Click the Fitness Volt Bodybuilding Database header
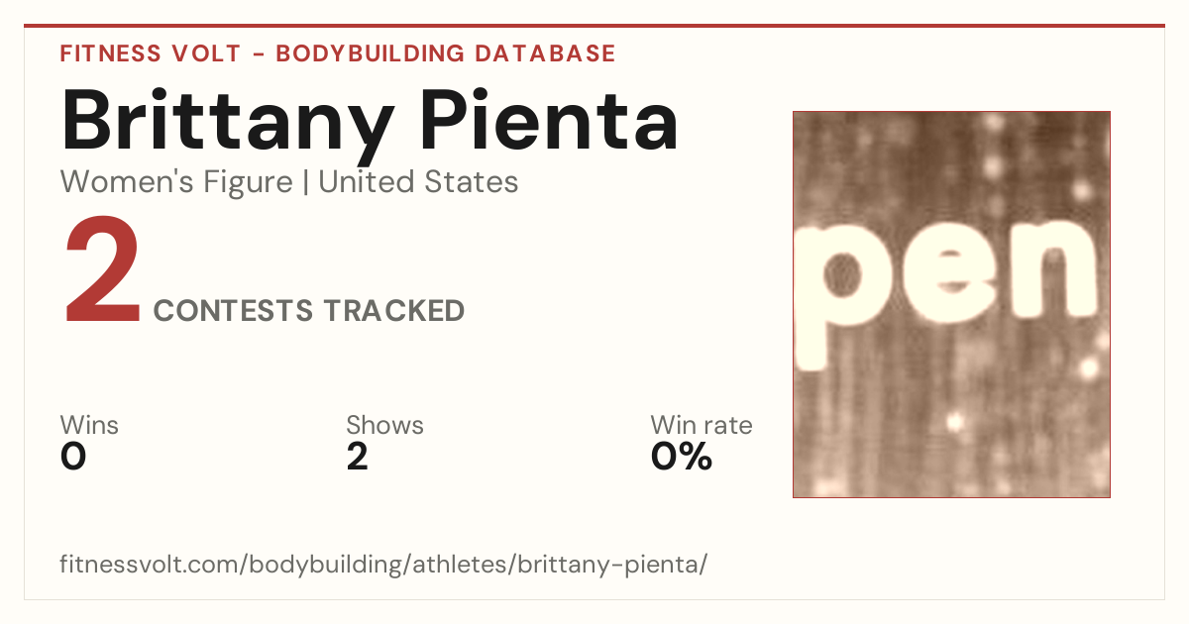Screen dimensions: 1189x624 coord(338,53)
